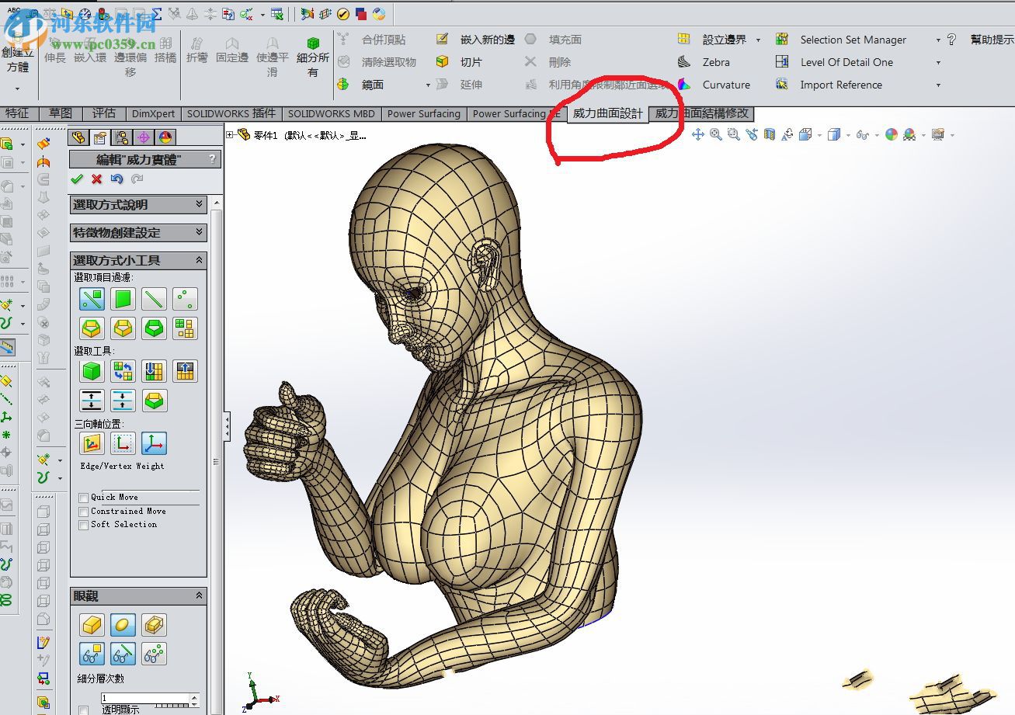Enable the Constrained Move checkbox
1015x715 pixels.
point(83,512)
